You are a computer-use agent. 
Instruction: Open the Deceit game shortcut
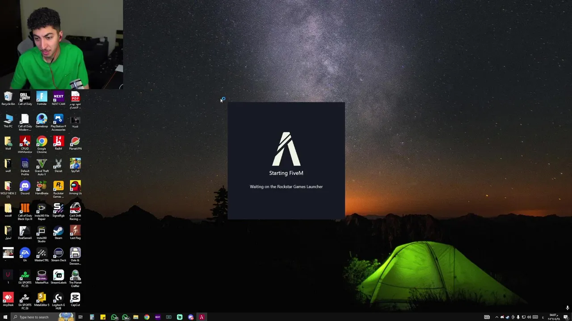[x=59, y=166]
